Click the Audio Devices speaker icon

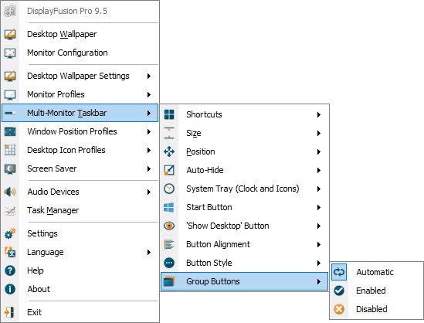(x=10, y=192)
